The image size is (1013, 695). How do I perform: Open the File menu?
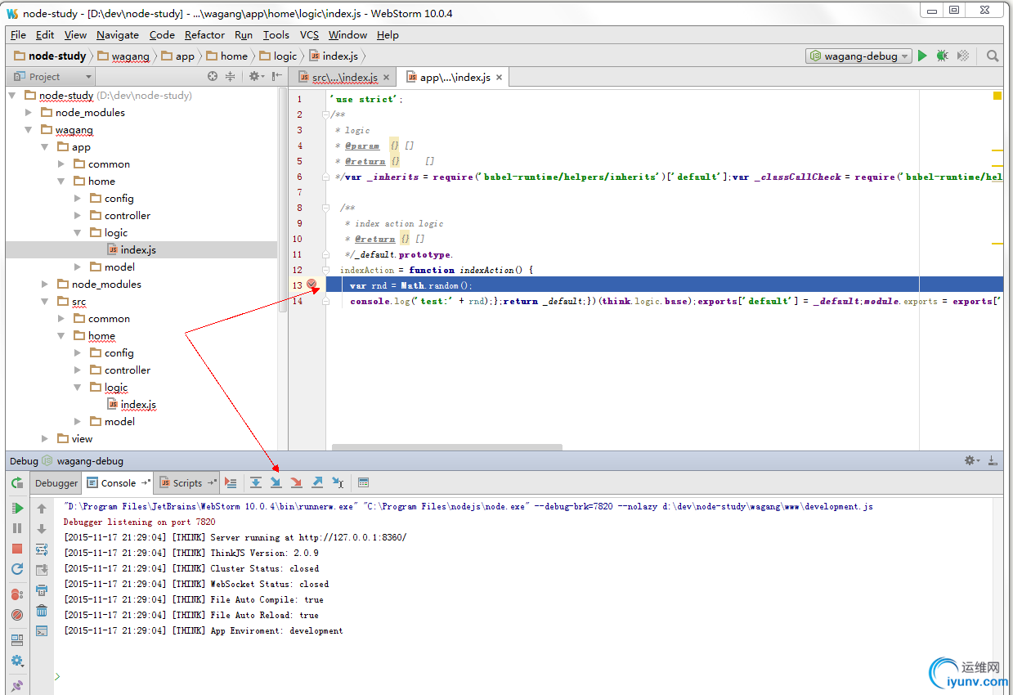click(x=18, y=34)
